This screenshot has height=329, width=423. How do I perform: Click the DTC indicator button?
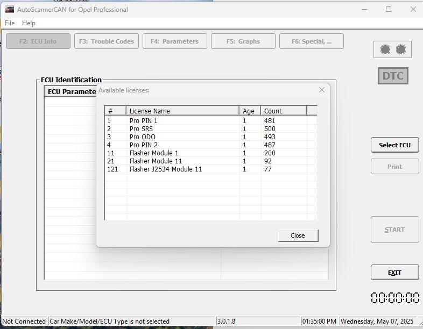393,76
